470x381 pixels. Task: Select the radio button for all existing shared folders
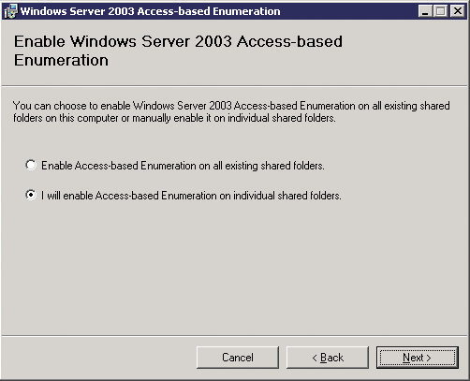pyautogui.click(x=31, y=165)
